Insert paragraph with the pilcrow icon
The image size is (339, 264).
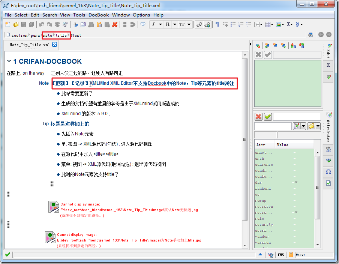(217, 24)
